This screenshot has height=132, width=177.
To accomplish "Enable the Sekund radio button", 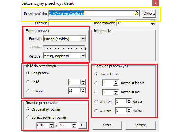I will pos(28,91).
